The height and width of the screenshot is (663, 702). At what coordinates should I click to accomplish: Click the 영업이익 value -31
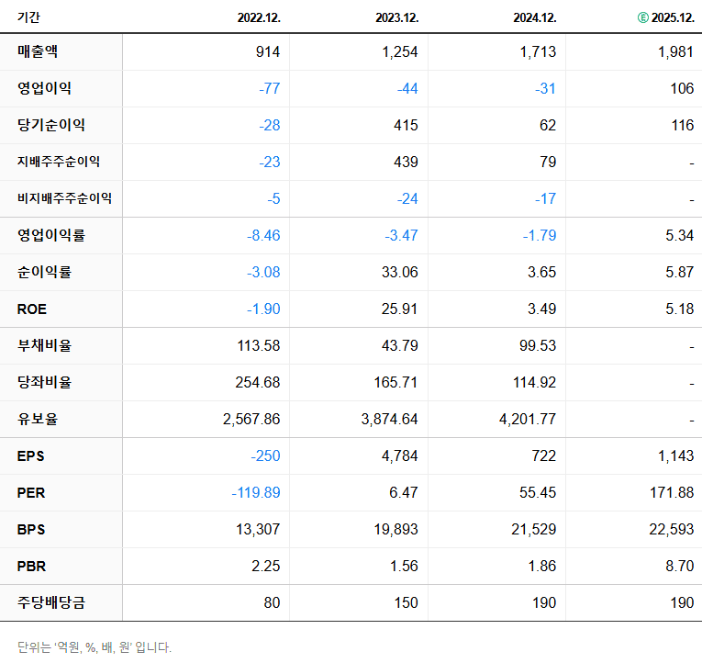pos(545,89)
